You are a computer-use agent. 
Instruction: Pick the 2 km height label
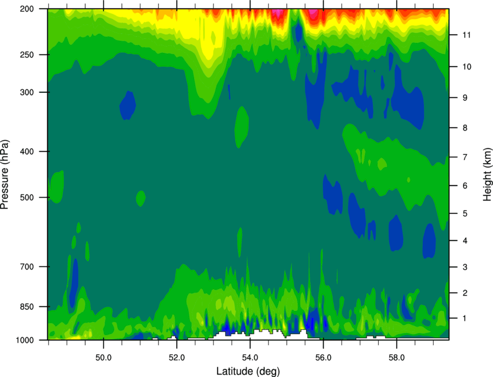pos(465,293)
